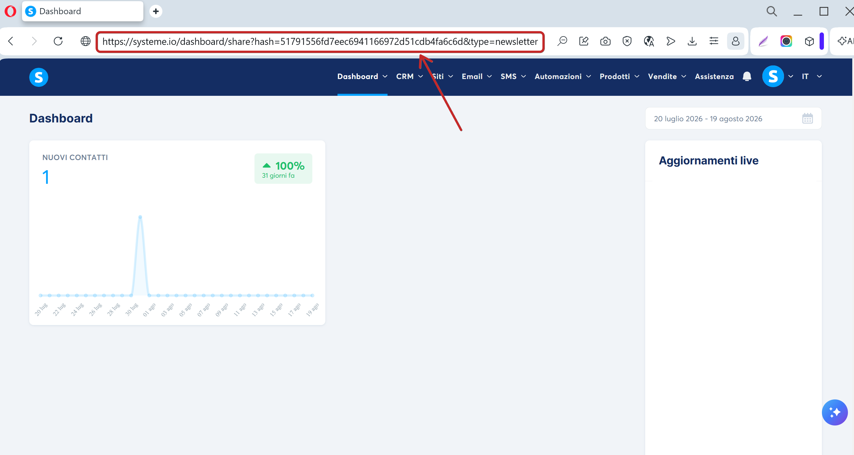Click the 100% growth badge
The width and height of the screenshot is (854, 455).
click(x=283, y=168)
